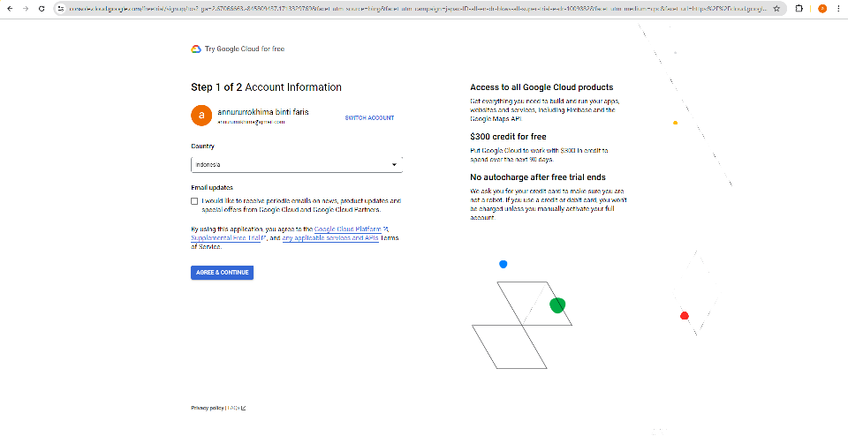Click the account email address text
This screenshot has height=436, width=848.
pyautogui.click(x=251, y=123)
